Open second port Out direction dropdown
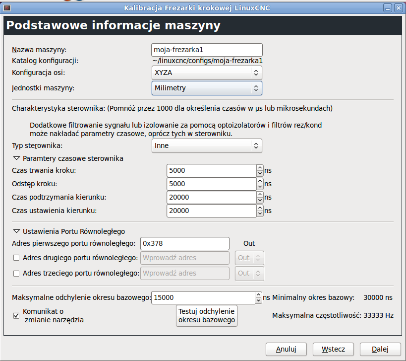This screenshot has width=406, height=361. pos(249,258)
